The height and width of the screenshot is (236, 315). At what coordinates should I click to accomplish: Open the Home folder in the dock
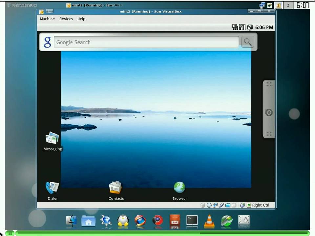88,221
